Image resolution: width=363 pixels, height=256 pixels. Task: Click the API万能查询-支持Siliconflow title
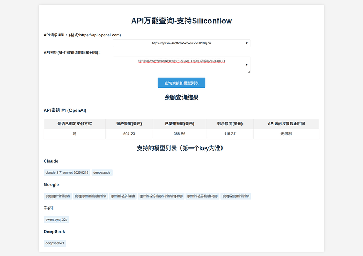tap(181, 21)
